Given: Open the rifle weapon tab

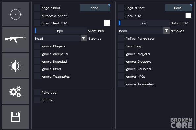Looking at the screenshot, I should [x=16, y=40].
